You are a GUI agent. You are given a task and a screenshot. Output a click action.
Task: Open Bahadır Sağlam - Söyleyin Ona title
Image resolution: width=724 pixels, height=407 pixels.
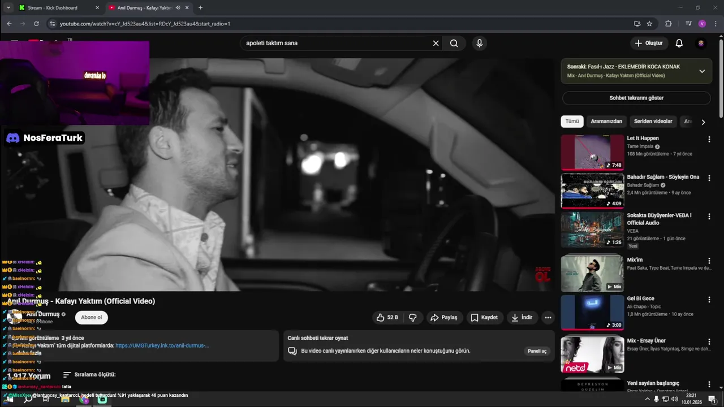663,177
